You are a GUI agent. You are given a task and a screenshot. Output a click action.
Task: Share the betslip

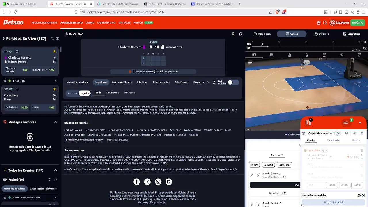(354, 133)
